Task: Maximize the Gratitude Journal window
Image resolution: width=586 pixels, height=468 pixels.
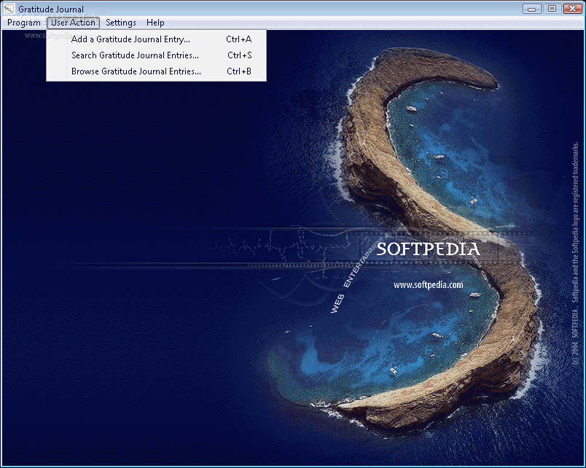Action: click(x=552, y=9)
